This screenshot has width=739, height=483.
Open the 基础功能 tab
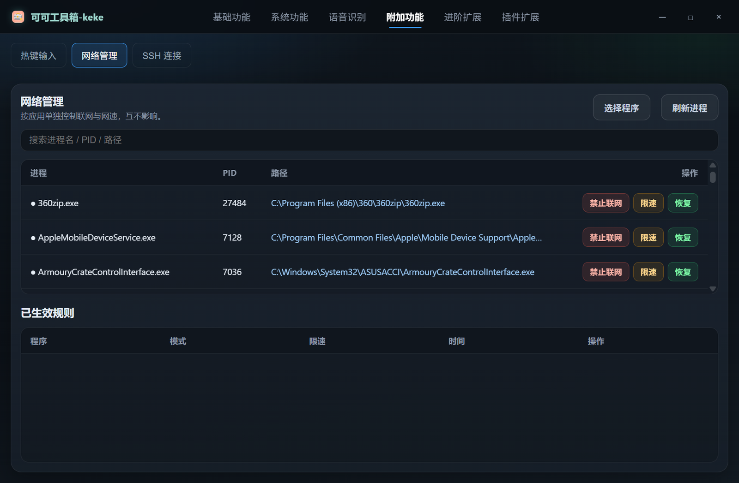[x=232, y=17]
